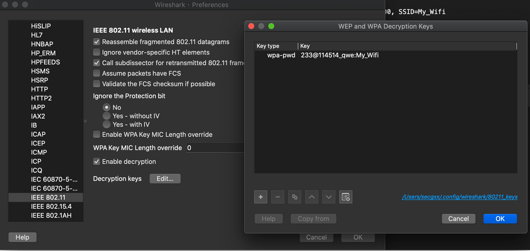This screenshot has width=530, height=251.
Task: Select IAX2 in the protocol list
Action: (x=38, y=116)
